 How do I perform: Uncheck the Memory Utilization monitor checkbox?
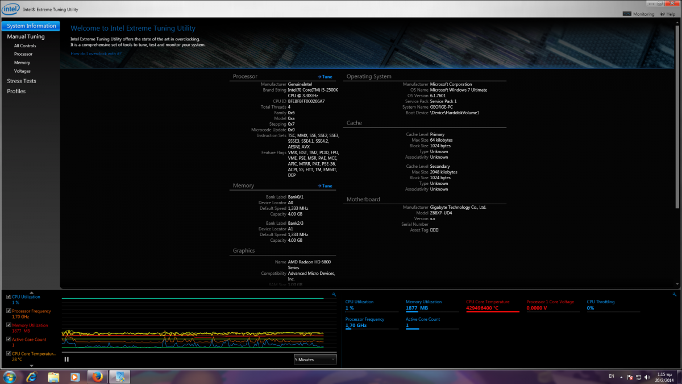click(x=9, y=325)
